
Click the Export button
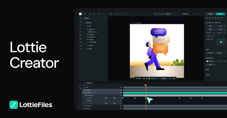click(x=220, y=14)
